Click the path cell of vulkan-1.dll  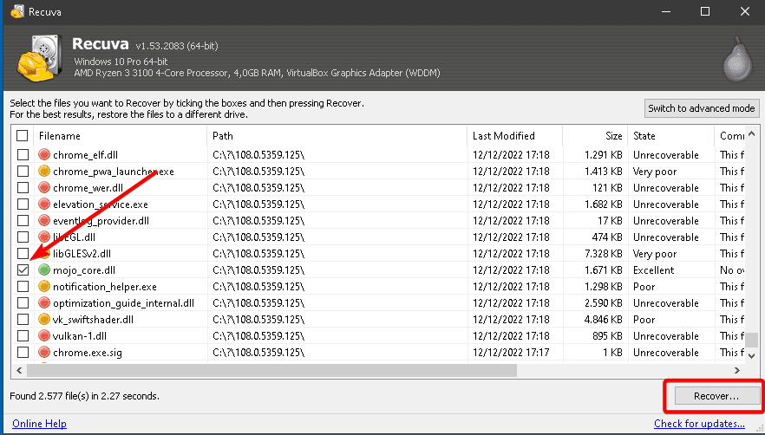[258, 336]
